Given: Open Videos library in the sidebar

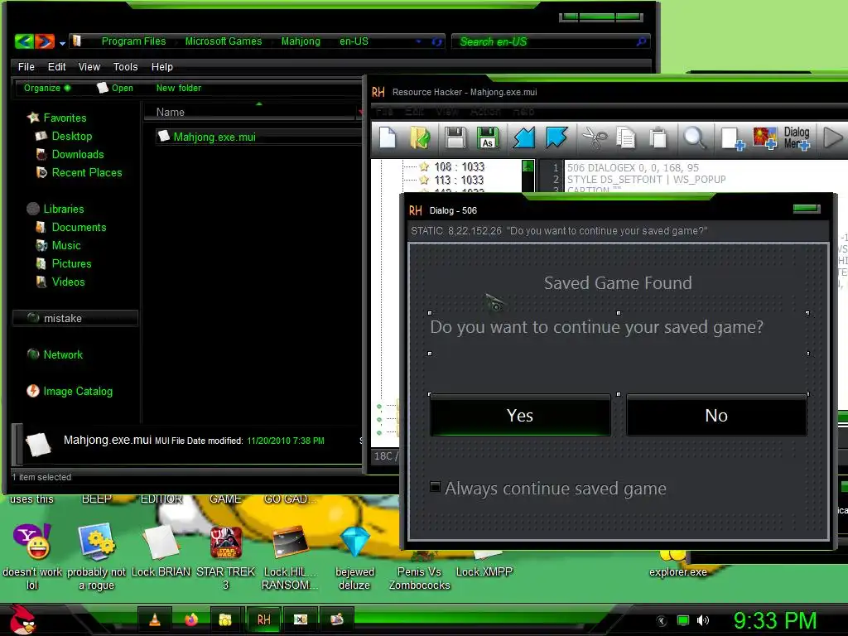Looking at the screenshot, I should pyautogui.click(x=60, y=282).
